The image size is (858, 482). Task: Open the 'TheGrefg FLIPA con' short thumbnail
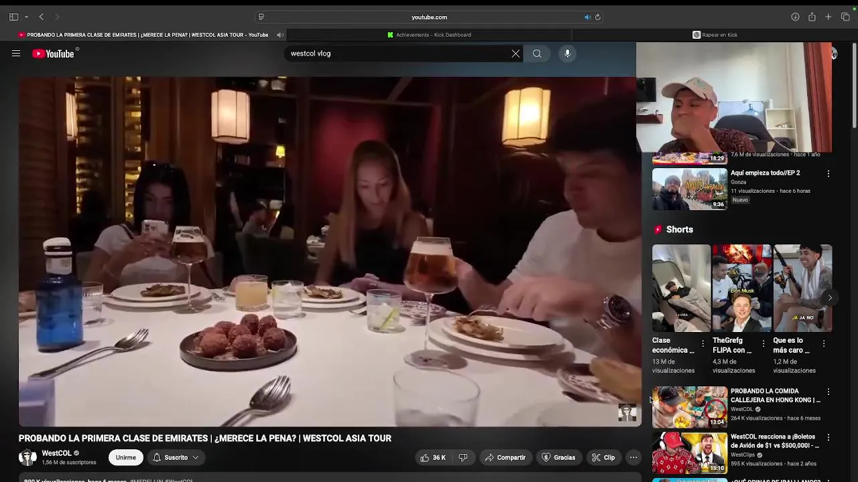click(741, 288)
